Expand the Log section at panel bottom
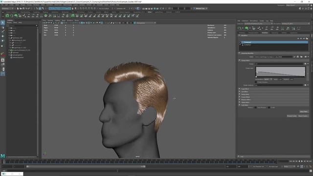313x176 pixels. [x=239, y=156]
